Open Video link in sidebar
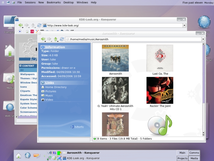214x161 pixels. pyautogui.click(x=49, y=100)
